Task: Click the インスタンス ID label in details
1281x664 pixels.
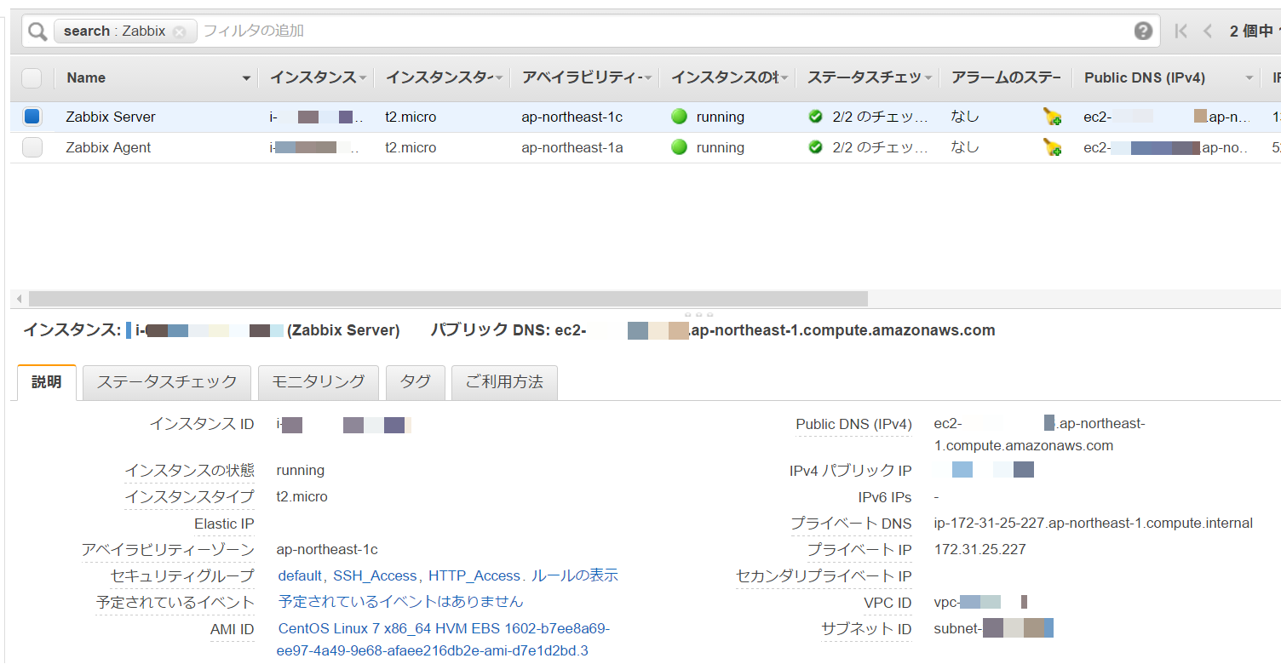Action: 202,424
